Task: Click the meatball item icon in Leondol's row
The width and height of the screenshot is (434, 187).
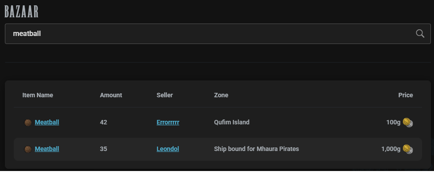Action: coord(28,149)
